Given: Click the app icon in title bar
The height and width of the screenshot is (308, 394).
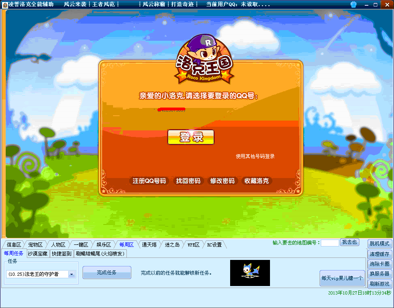Looking at the screenshot, I should pyautogui.click(x=5, y=4).
